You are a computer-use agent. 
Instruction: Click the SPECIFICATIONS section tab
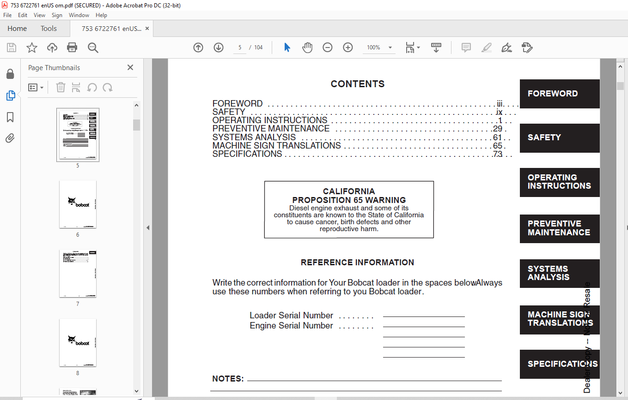(x=560, y=364)
